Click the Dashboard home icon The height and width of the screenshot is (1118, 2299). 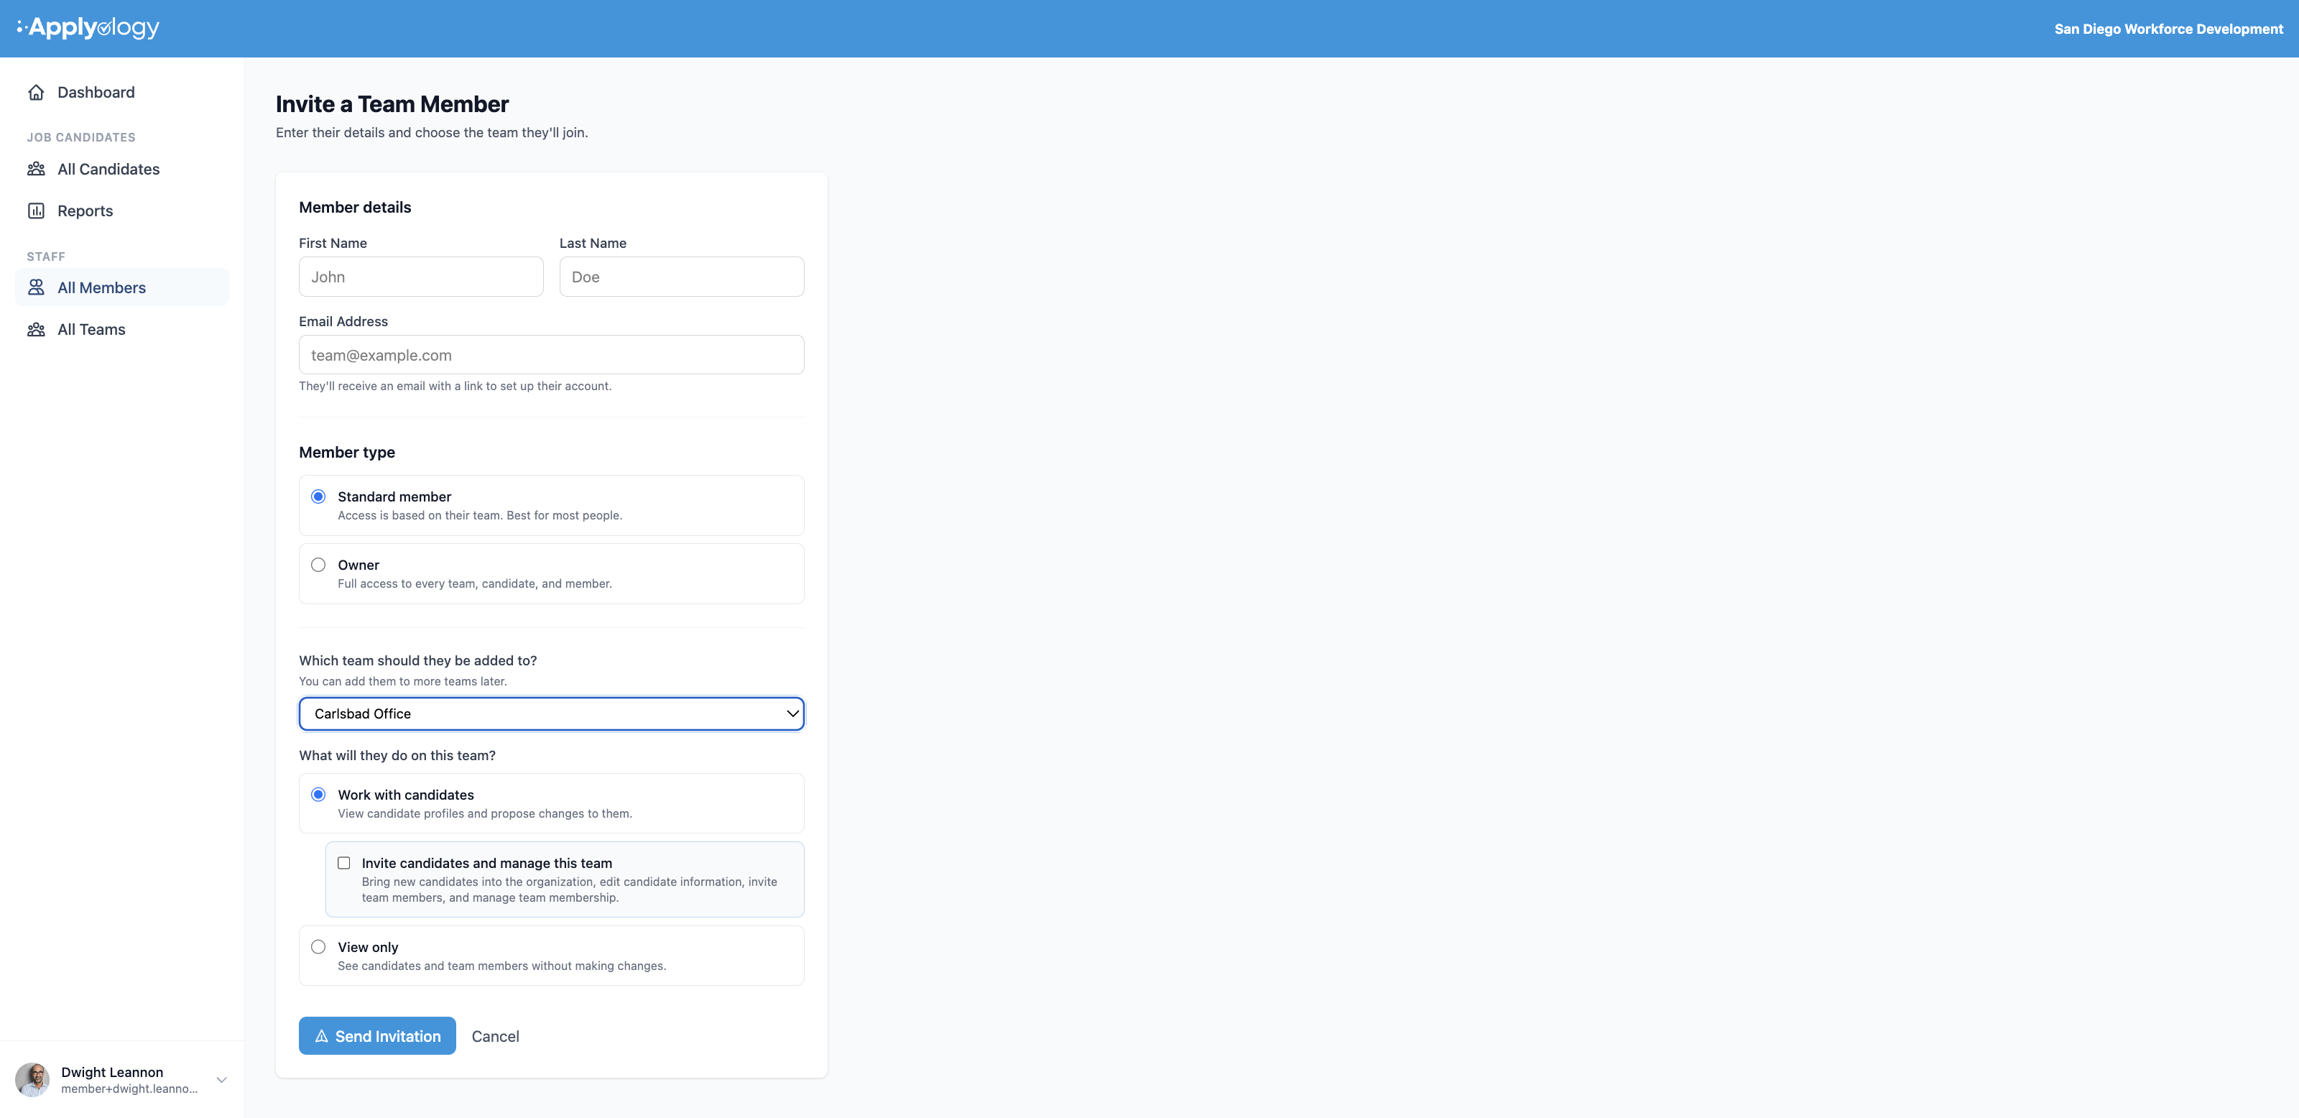pyautogui.click(x=37, y=92)
